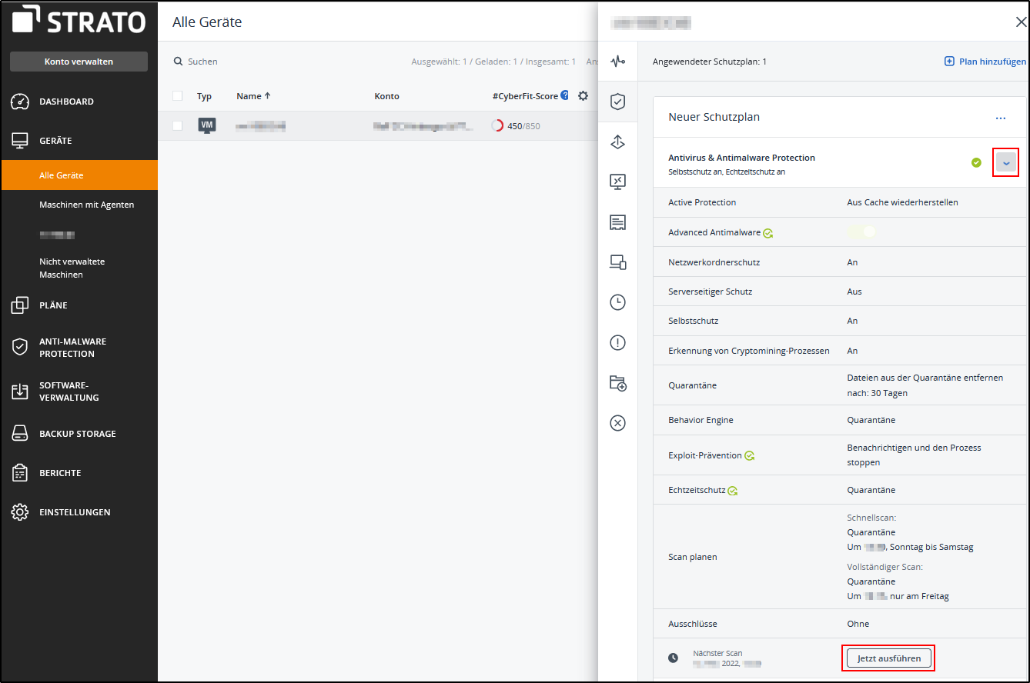Open table column settings gear icon
1030x683 pixels.
[x=583, y=96]
